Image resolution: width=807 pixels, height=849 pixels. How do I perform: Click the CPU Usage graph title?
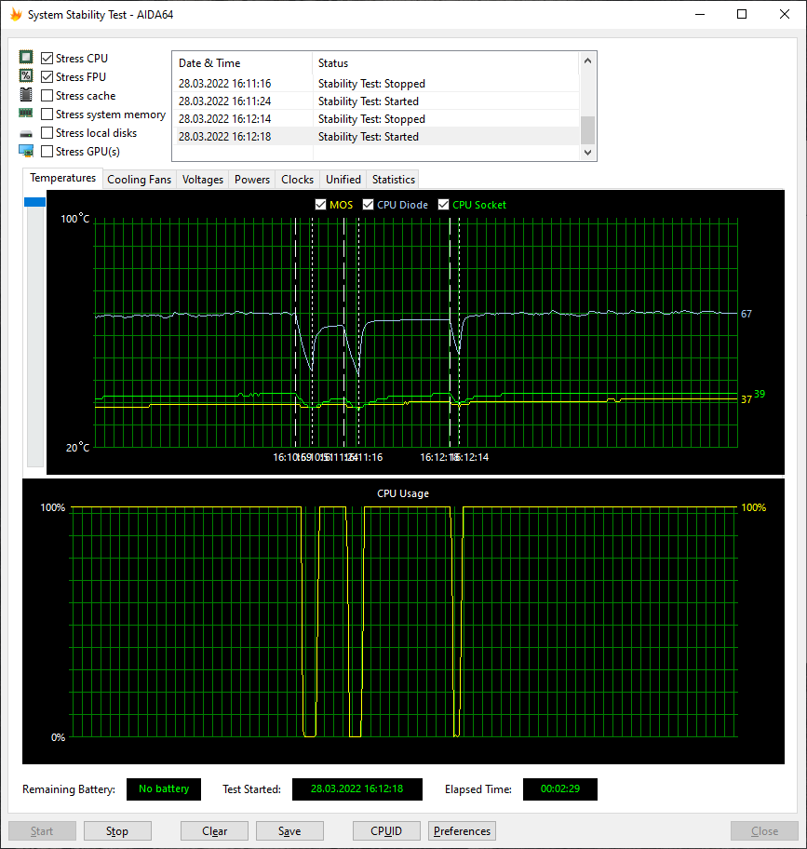tap(403, 493)
